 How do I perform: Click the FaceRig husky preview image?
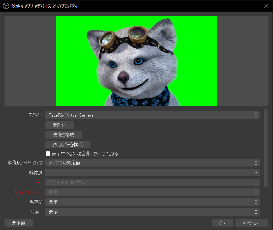coord(136,61)
